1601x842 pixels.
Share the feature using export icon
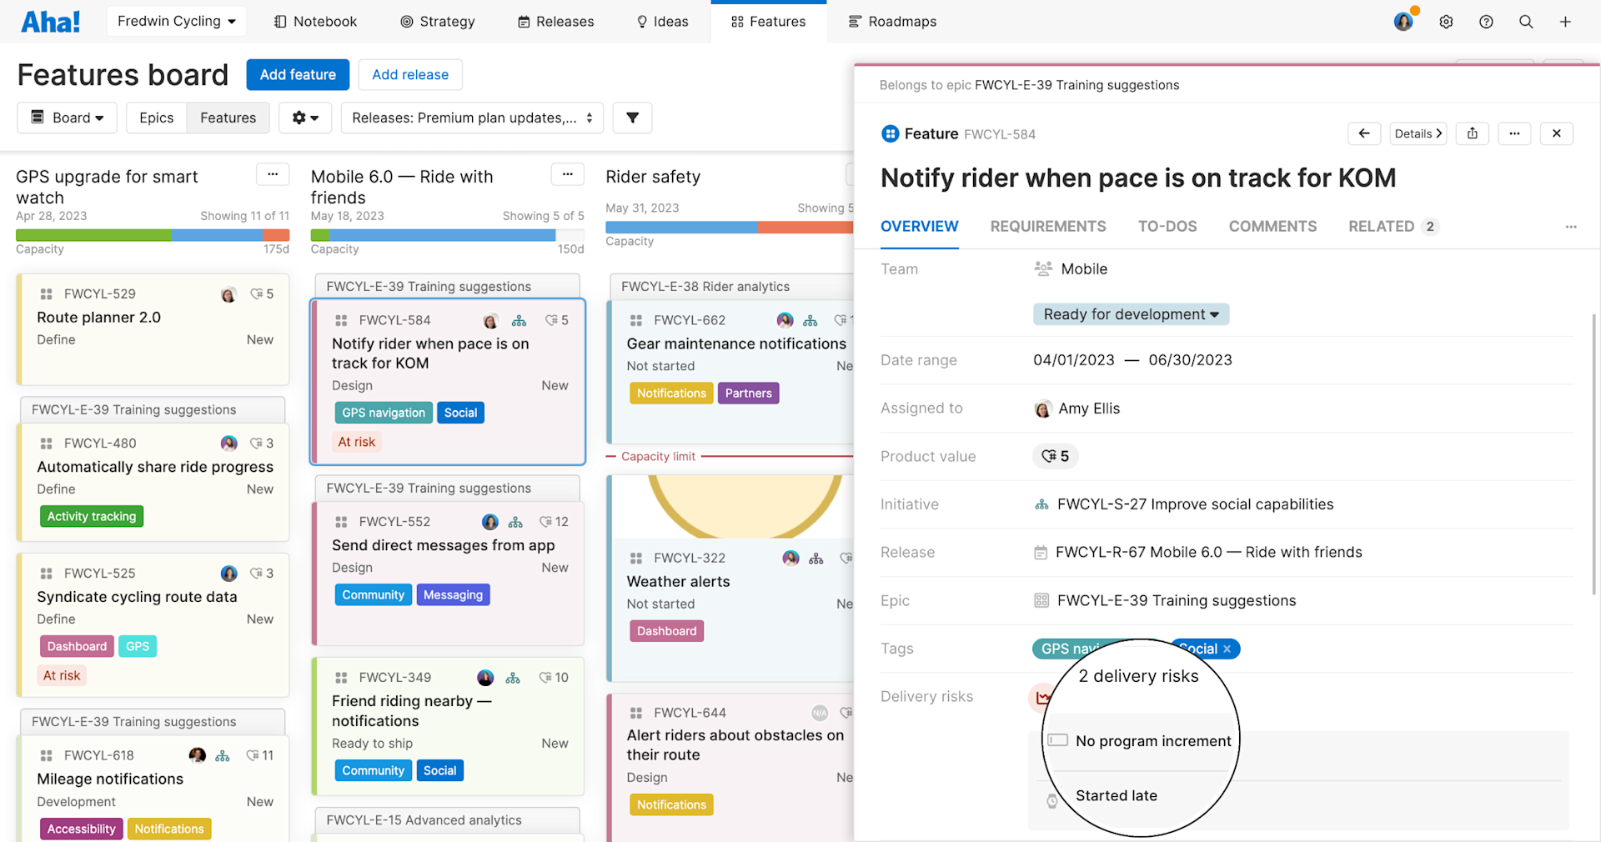point(1473,133)
